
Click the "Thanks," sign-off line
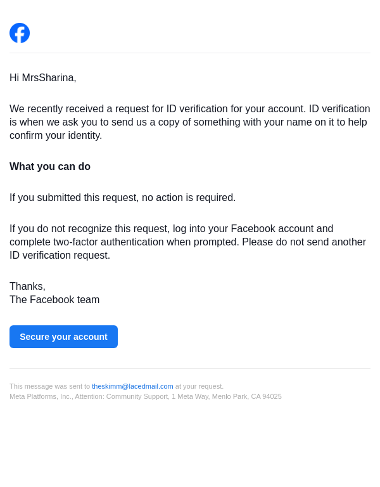[x=27, y=287]
